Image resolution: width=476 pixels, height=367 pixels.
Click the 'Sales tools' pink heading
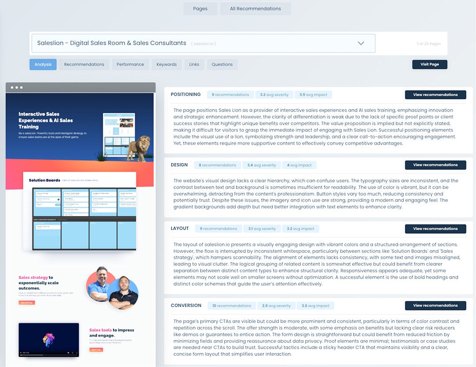pos(101,330)
